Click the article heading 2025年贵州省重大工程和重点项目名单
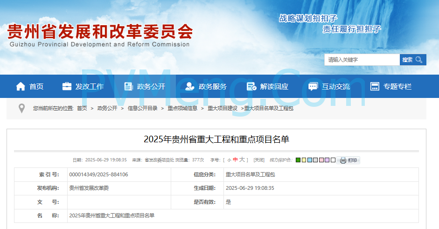 pos(216,139)
